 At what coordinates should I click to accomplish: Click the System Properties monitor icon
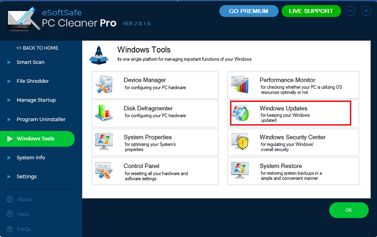104,141
